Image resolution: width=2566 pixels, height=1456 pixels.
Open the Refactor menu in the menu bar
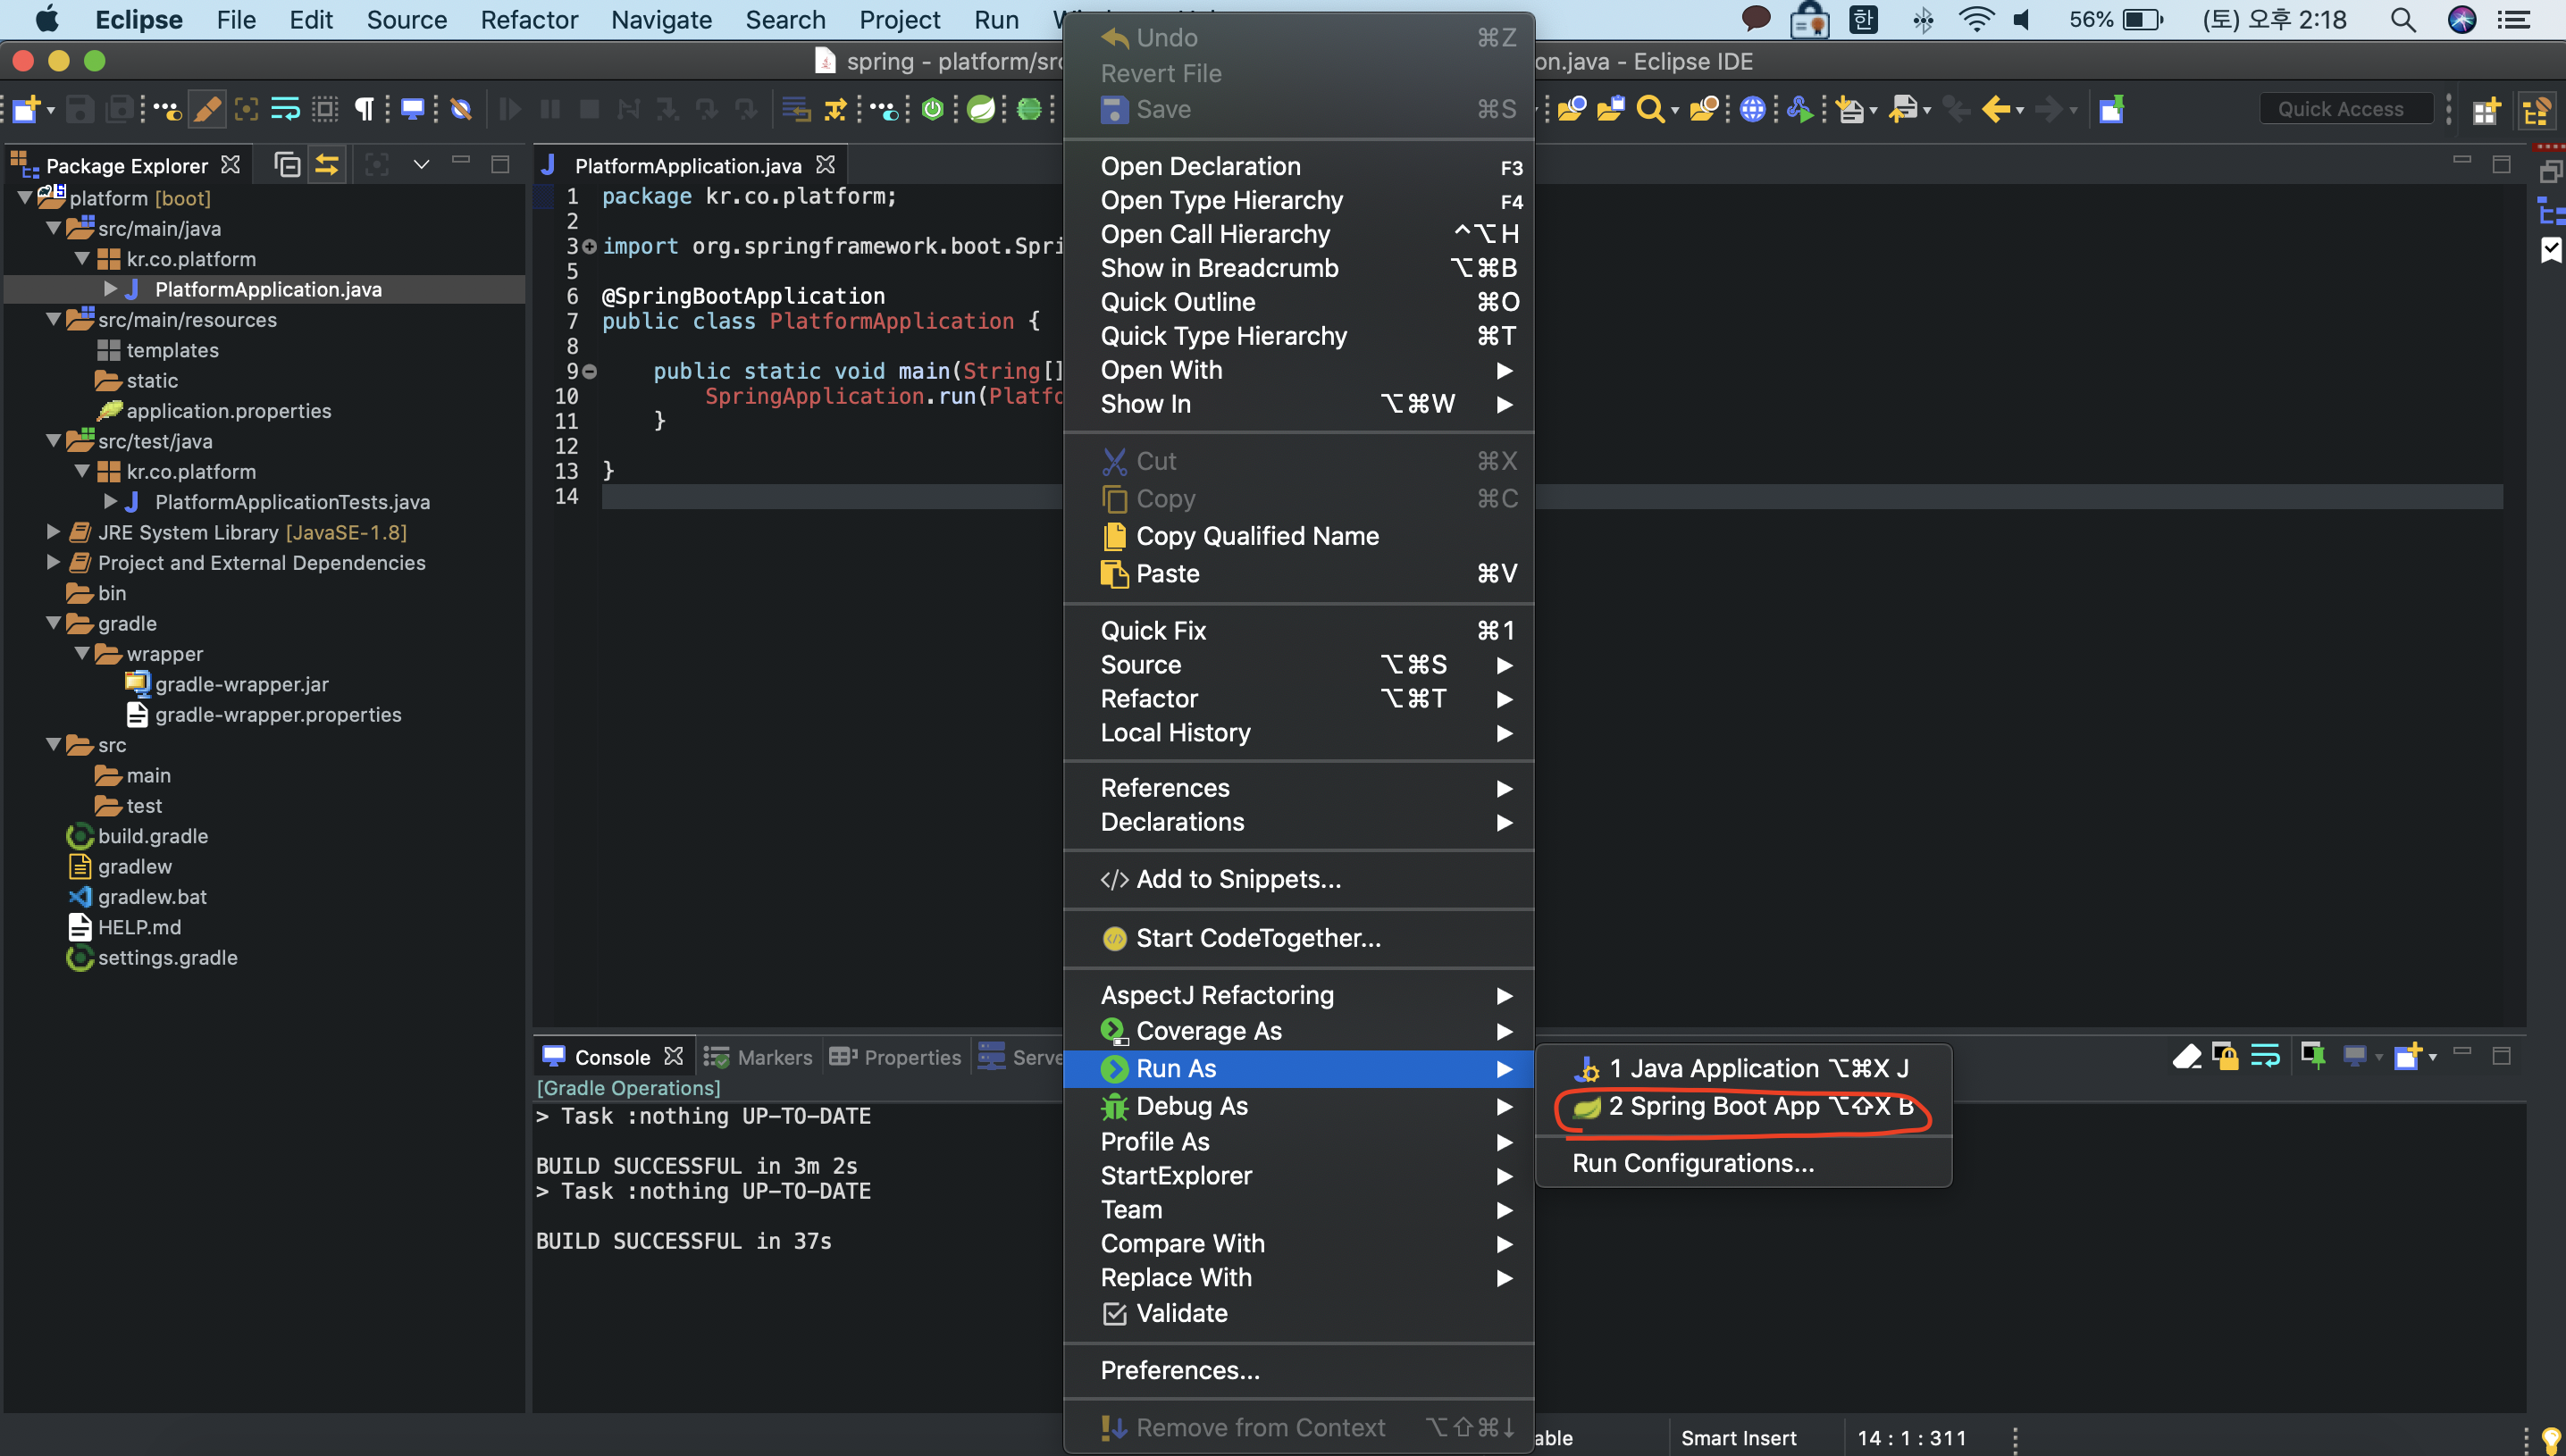[529, 20]
